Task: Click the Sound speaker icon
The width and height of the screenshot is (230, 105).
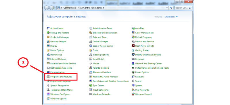Action: coord(133,81)
